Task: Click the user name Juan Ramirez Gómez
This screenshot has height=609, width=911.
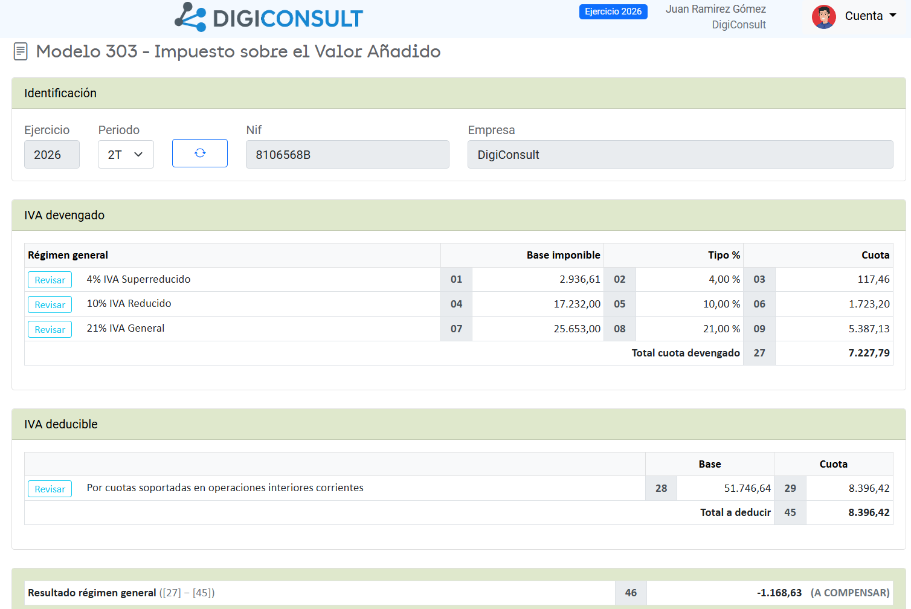Action: pos(716,9)
